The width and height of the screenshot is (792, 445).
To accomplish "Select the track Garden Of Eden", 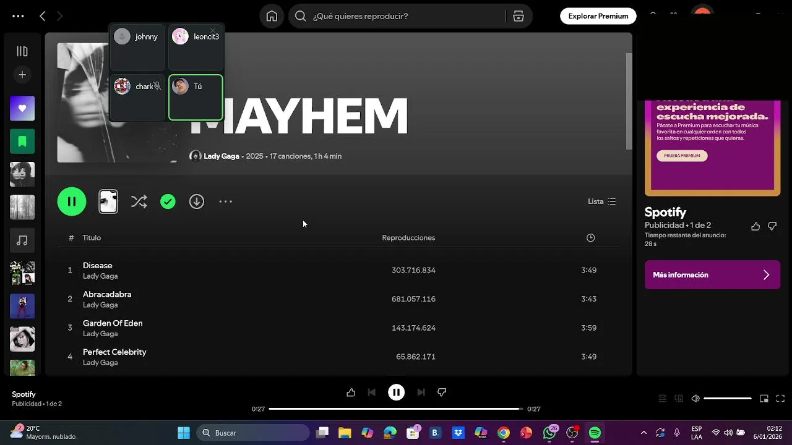I will pos(113,323).
